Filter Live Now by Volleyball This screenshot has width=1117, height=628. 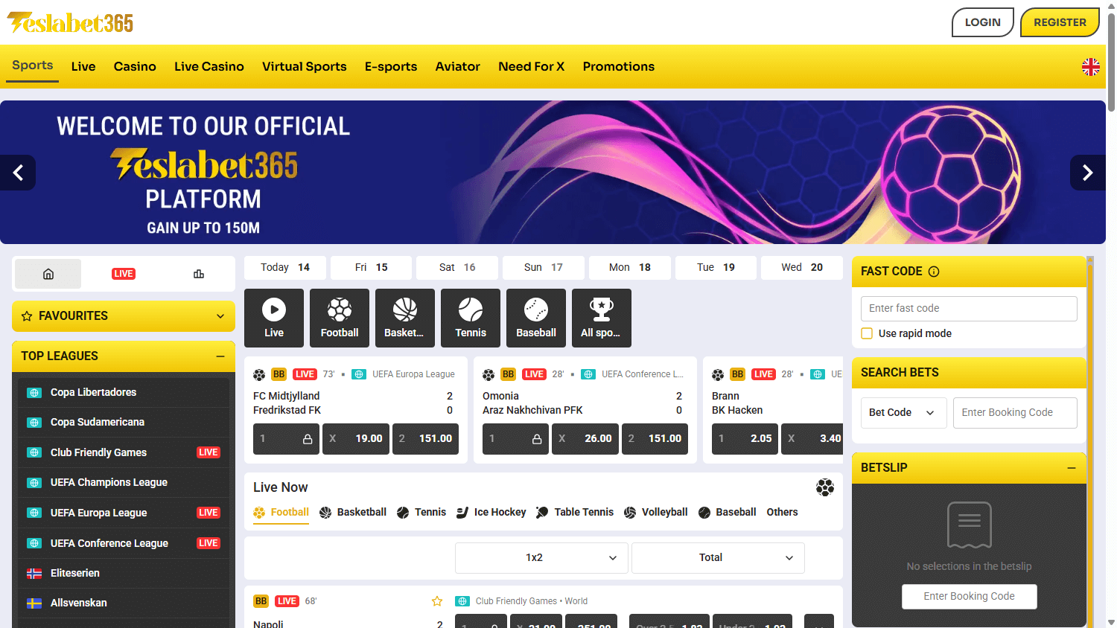(655, 512)
